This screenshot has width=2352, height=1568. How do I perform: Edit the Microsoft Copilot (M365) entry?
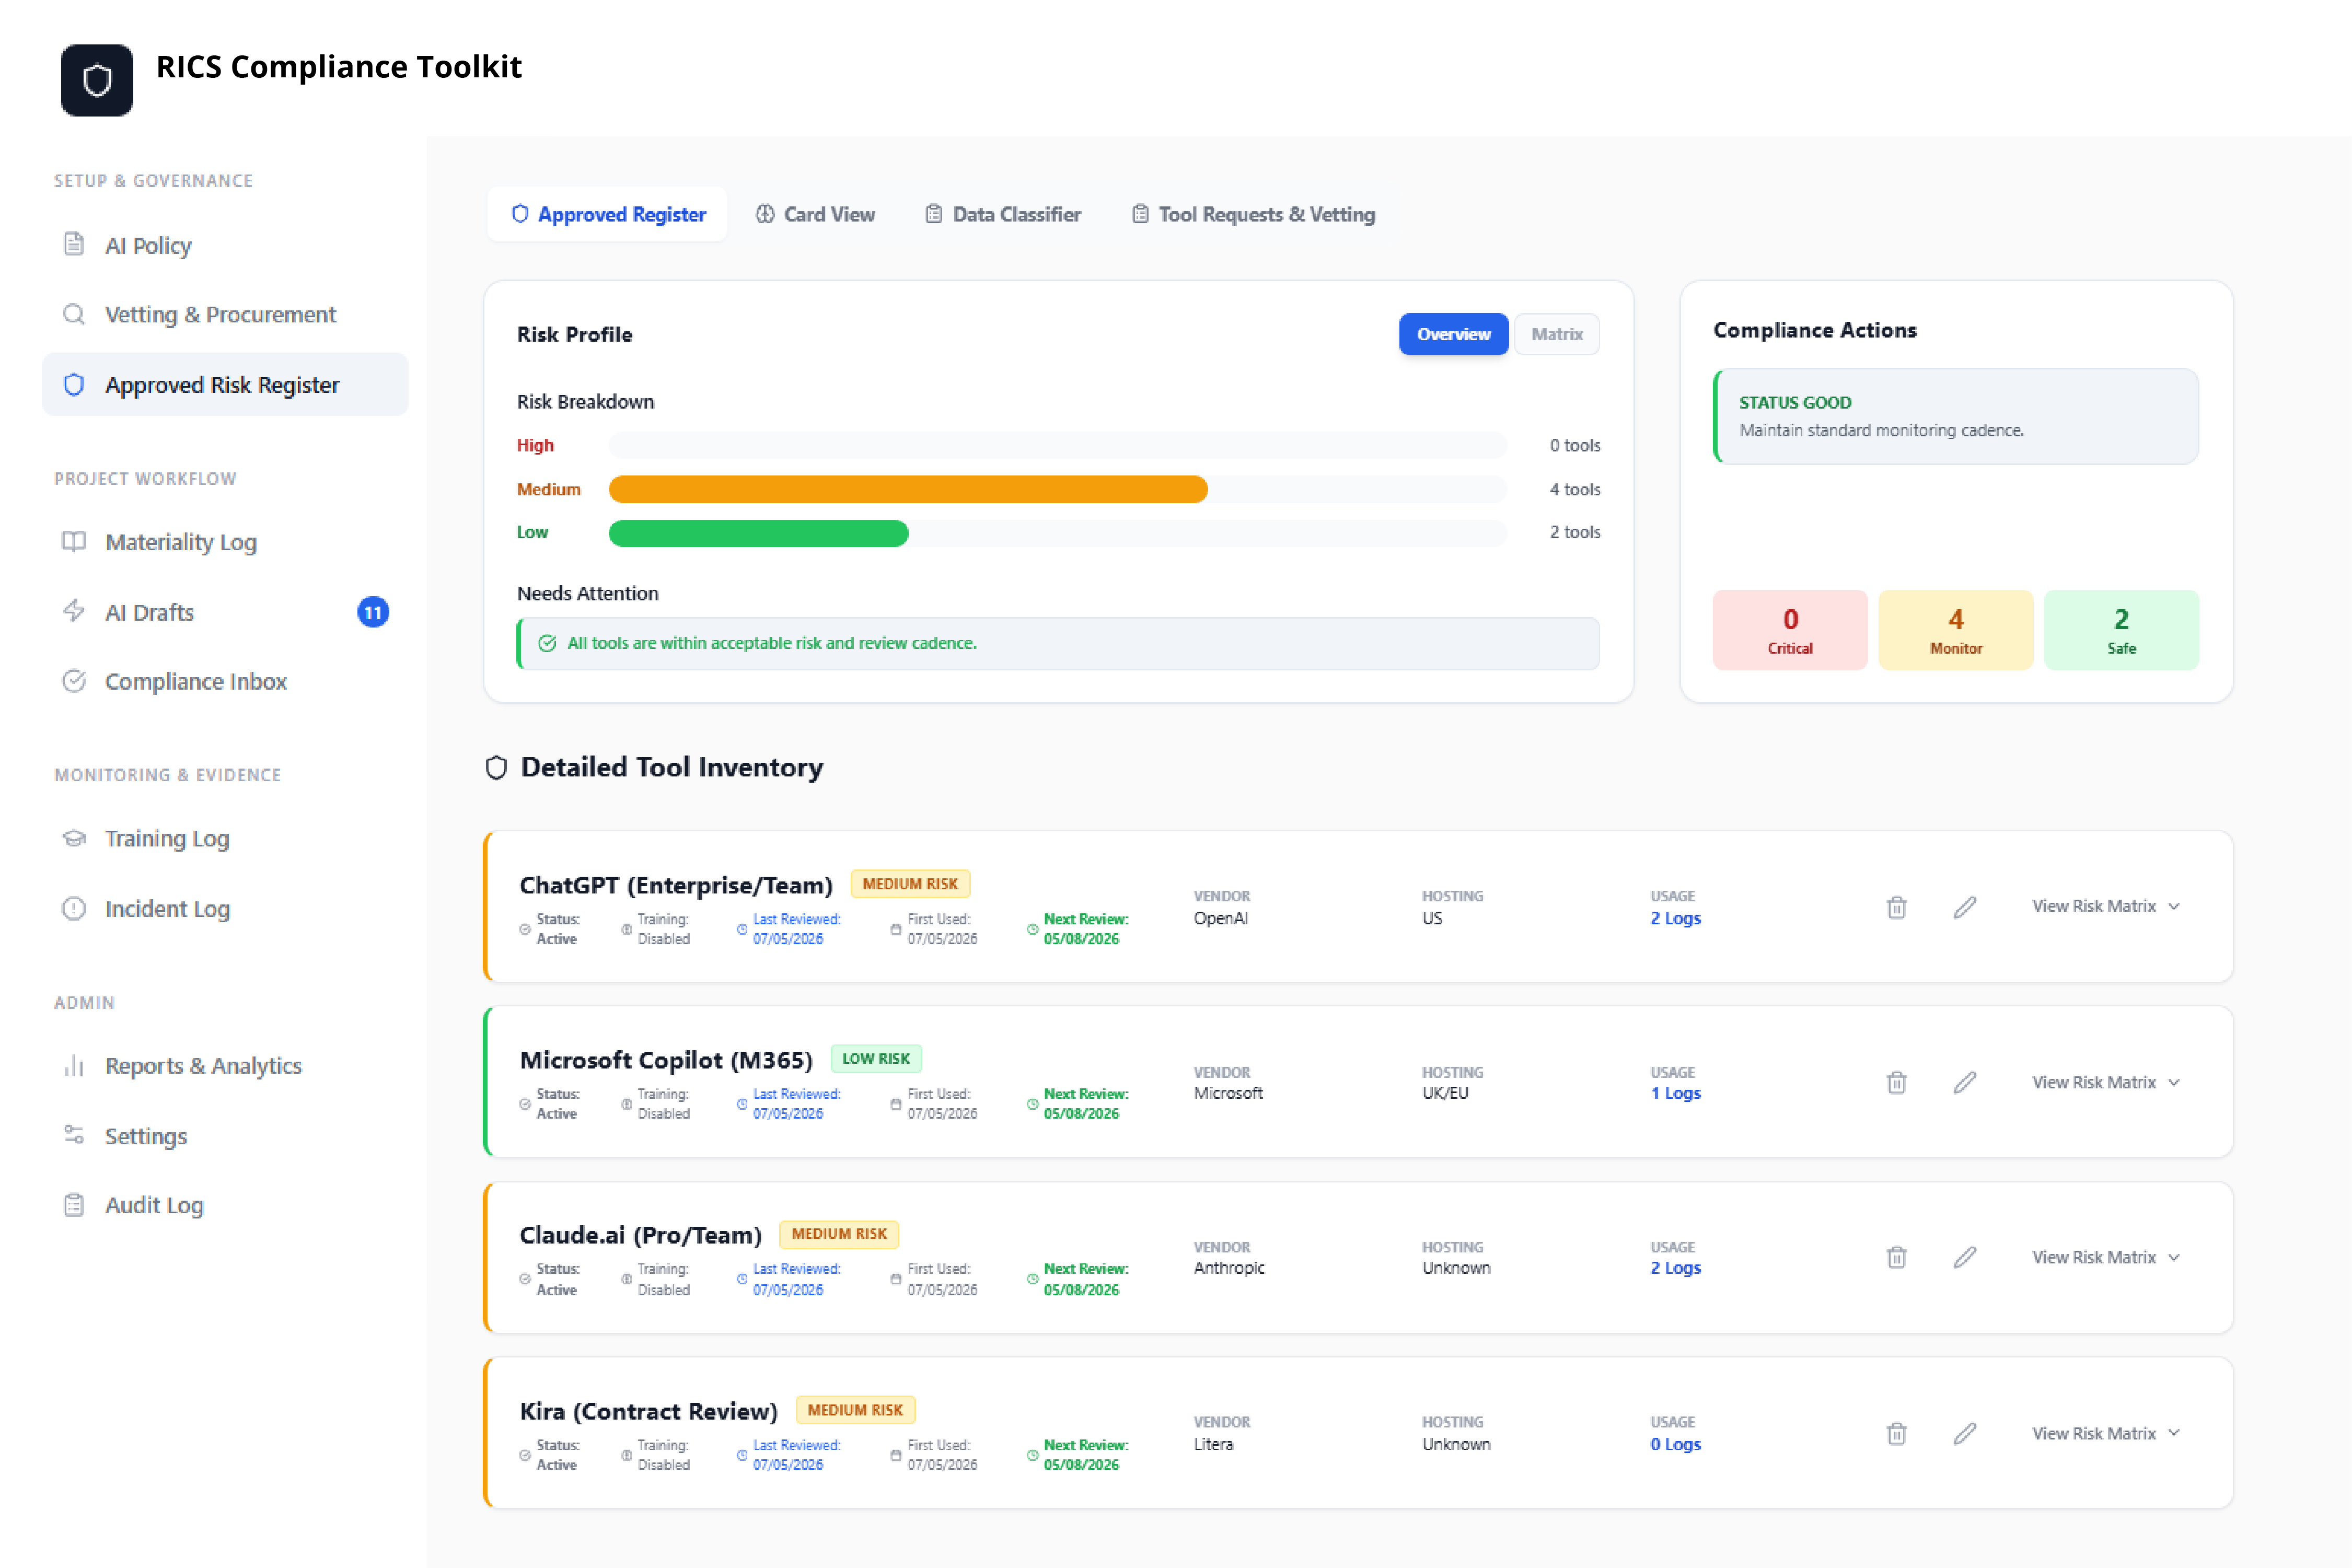tap(1965, 1082)
